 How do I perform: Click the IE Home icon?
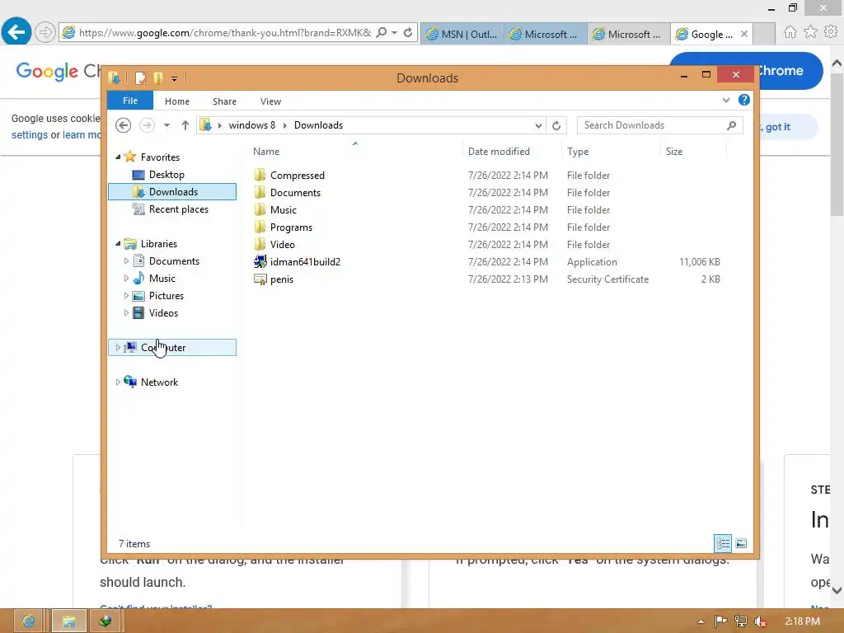pyautogui.click(x=790, y=32)
